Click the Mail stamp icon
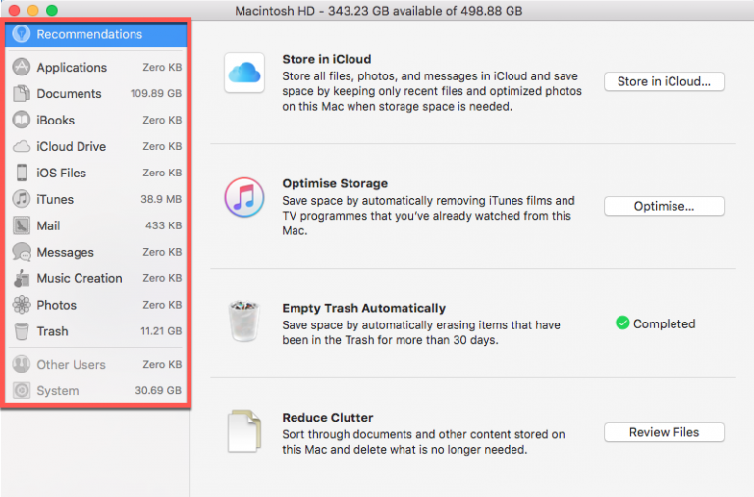Image resolution: width=754 pixels, height=497 pixels. 22,225
